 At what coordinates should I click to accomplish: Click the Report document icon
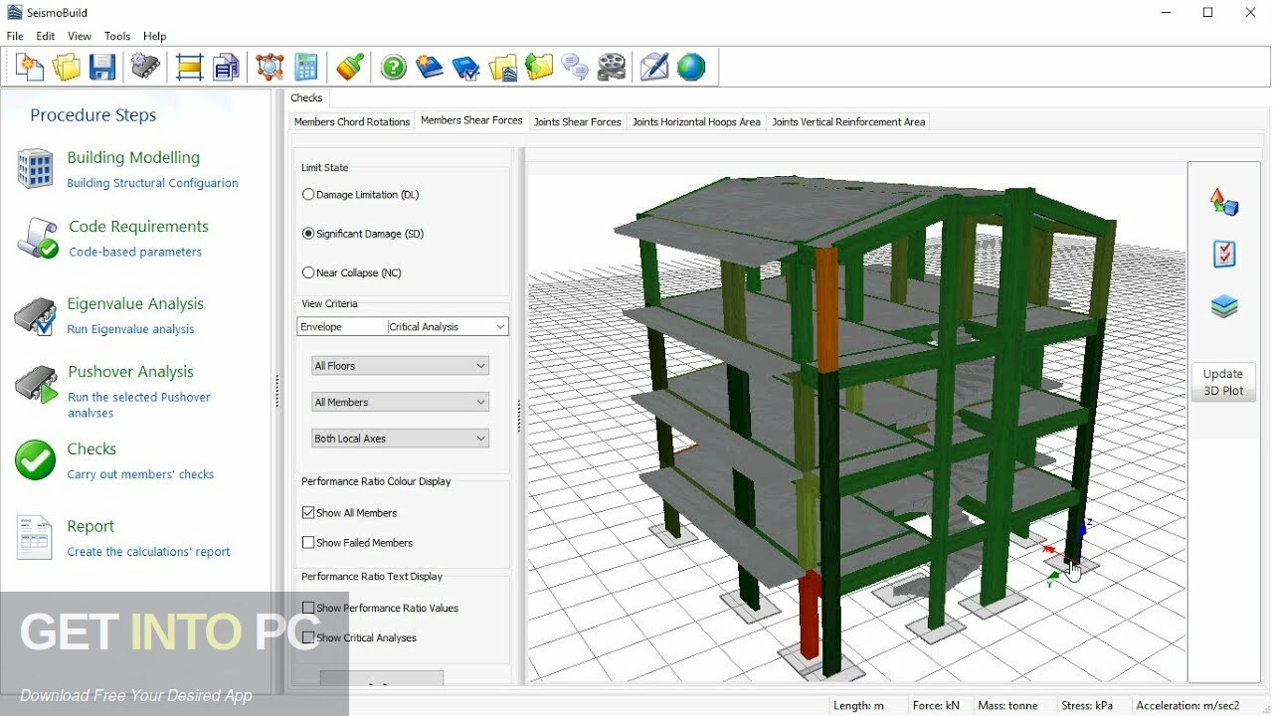click(x=35, y=538)
